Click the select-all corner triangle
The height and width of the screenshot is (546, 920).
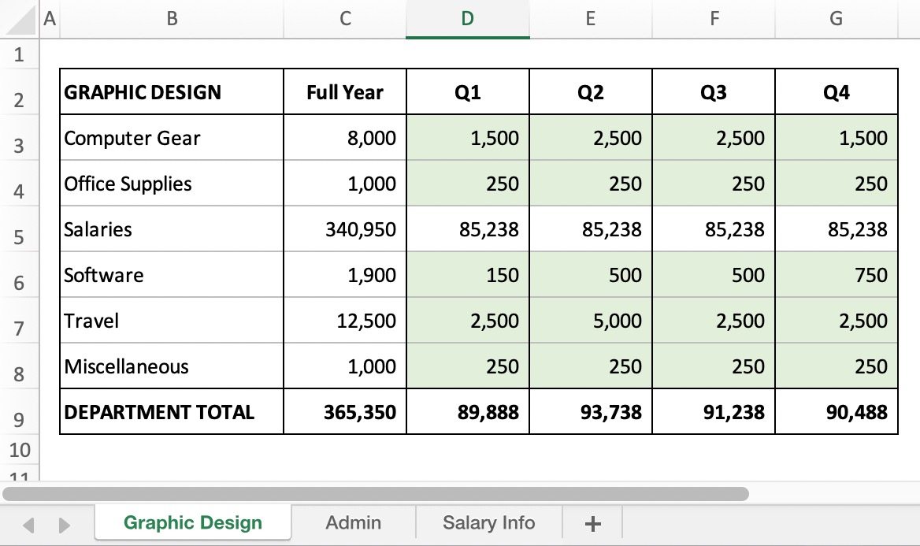[x=20, y=19]
